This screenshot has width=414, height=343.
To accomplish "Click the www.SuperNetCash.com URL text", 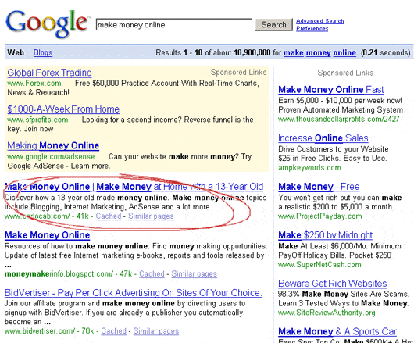I will coord(319,265).
